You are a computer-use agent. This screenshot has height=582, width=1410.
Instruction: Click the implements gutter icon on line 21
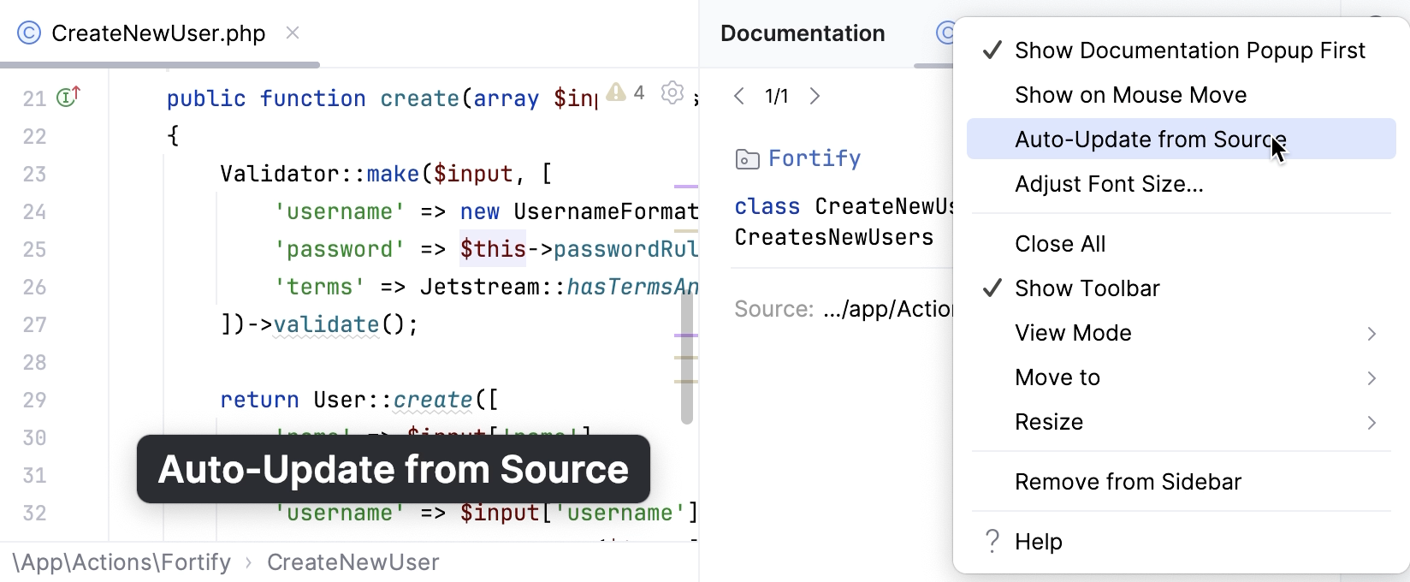tap(68, 97)
